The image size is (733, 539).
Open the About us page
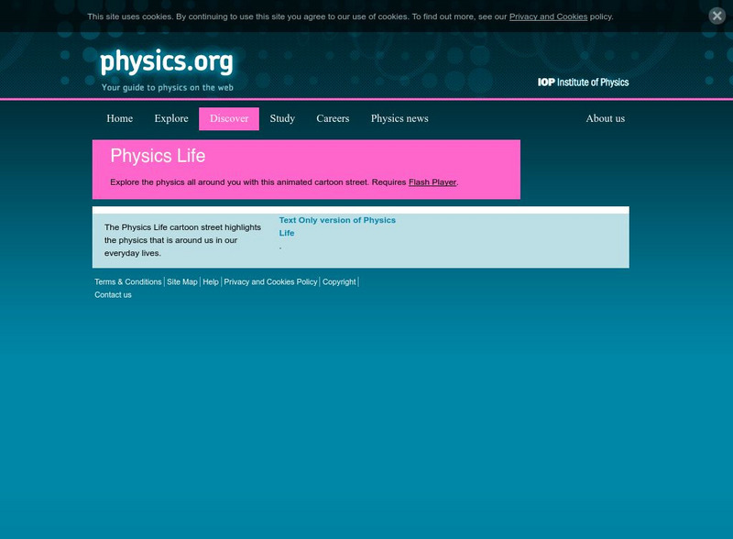(x=605, y=118)
